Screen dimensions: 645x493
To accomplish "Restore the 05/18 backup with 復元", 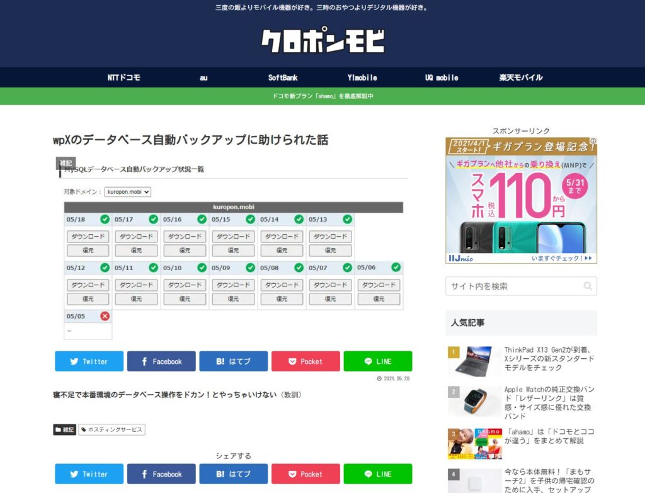I will click(88, 251).
